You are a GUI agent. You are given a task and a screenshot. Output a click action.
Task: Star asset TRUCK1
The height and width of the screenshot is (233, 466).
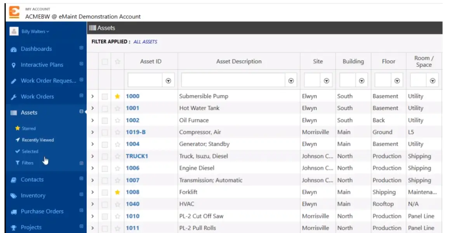(117, 156)
